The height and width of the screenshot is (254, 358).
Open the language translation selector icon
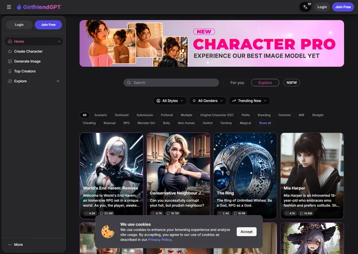(305, 7)
